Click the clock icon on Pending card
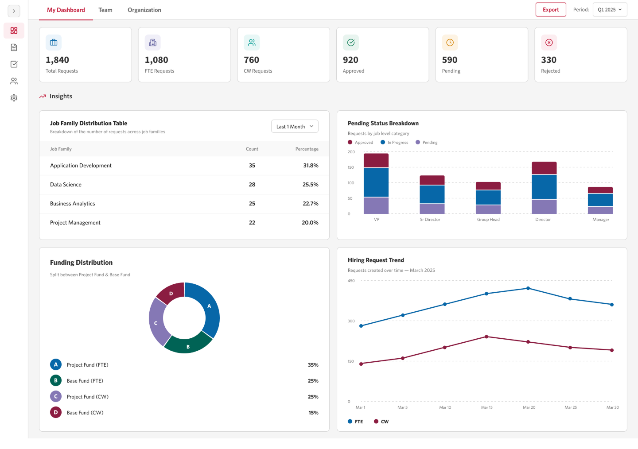 pos(450,43)
